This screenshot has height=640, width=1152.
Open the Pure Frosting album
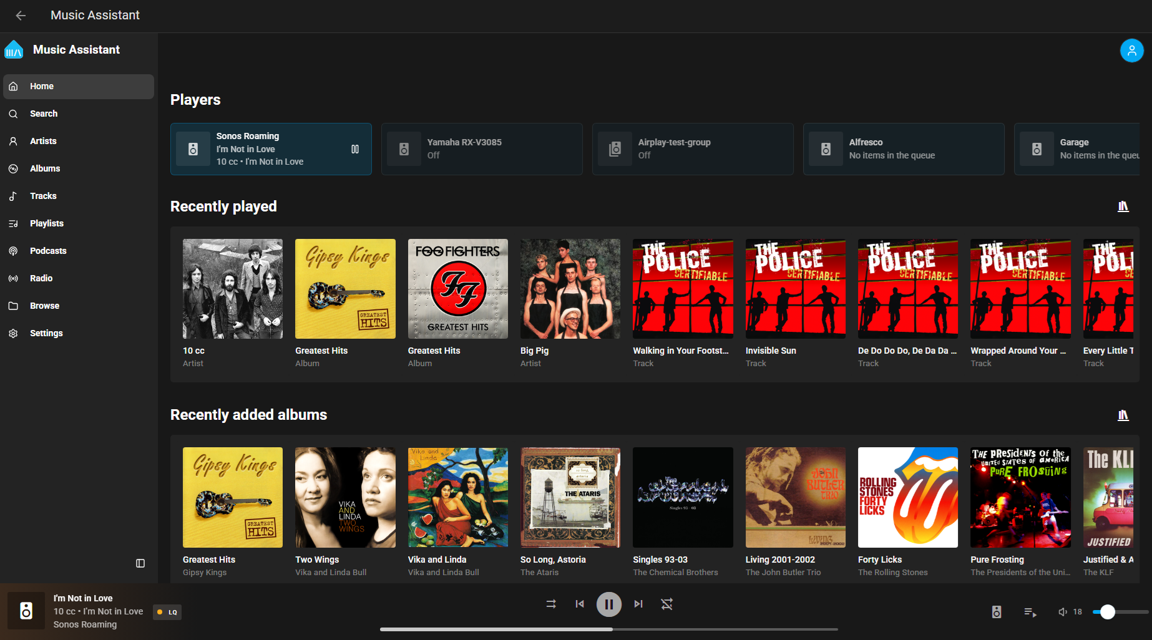[x=1020, y=497]
